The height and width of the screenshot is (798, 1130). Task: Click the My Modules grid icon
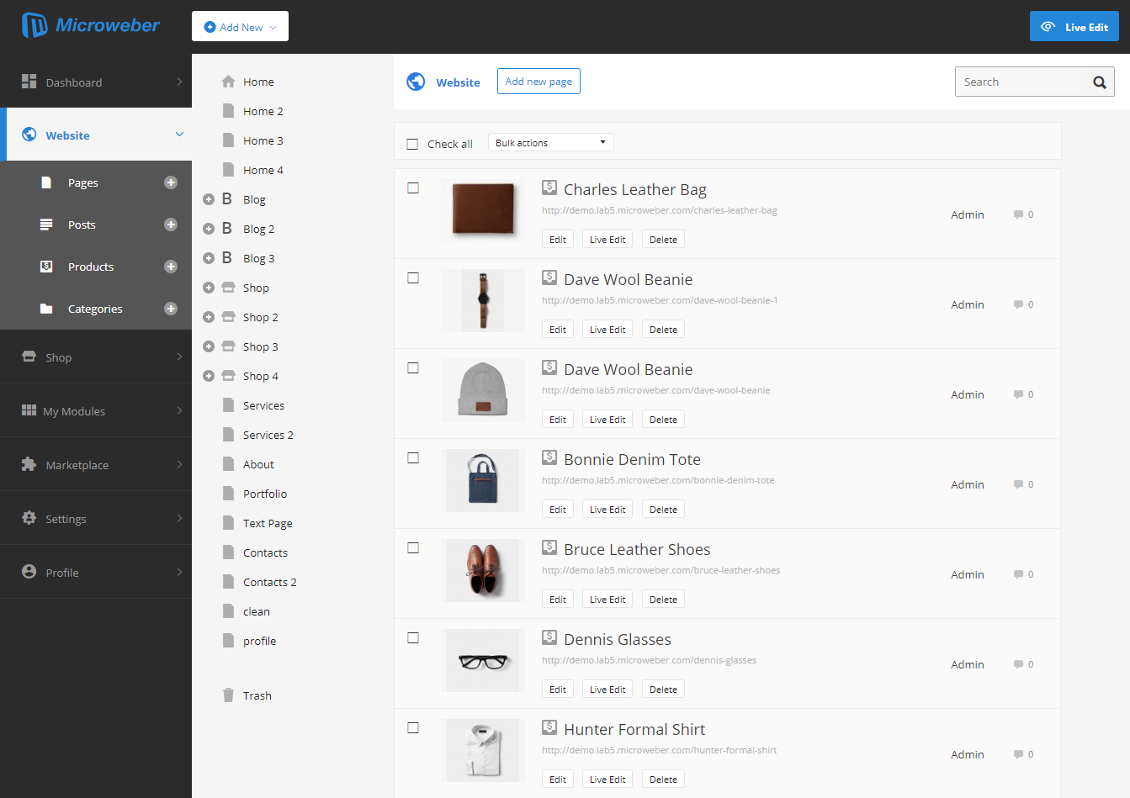coord(29,410)
